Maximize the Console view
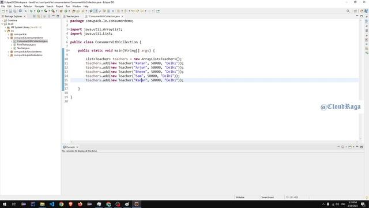The image size is (369, 208). click(362, 147)
